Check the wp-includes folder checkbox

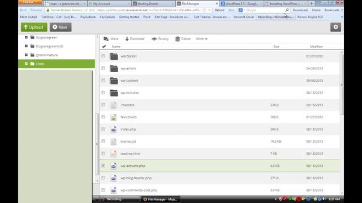(103, 92)
